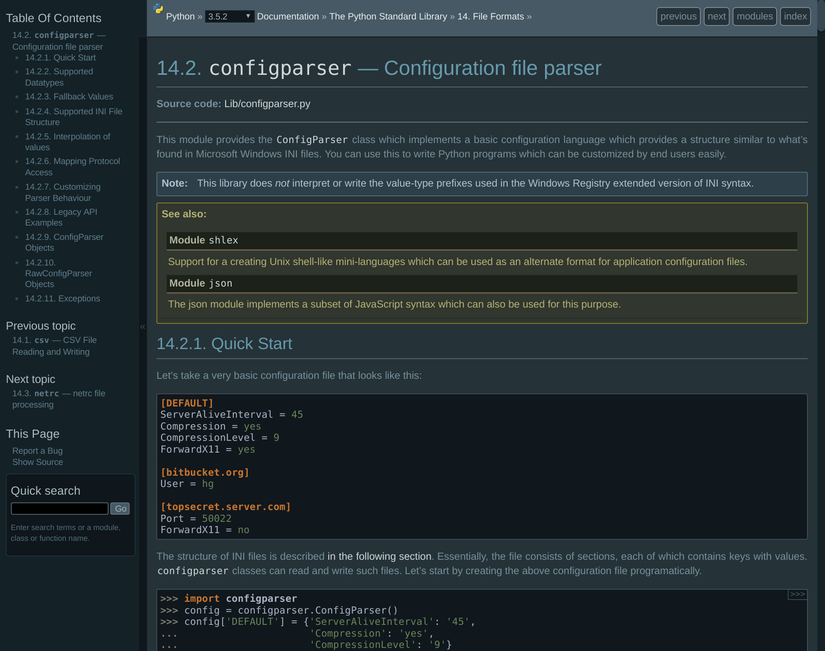
Task: Go to the previous page
Action: pos(678,16)
